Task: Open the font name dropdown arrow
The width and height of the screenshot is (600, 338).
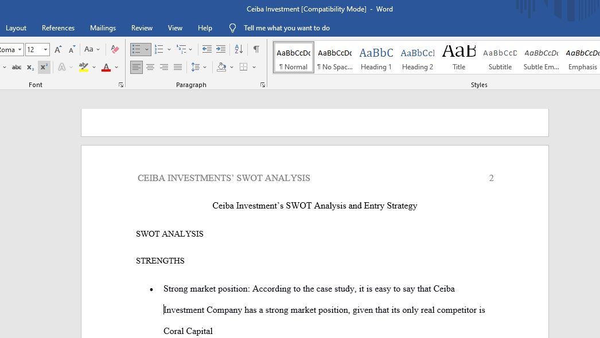Action: pyautogui.click(x=20, y=50)
